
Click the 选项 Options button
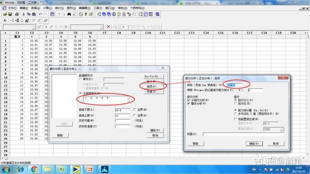[154, 87]
